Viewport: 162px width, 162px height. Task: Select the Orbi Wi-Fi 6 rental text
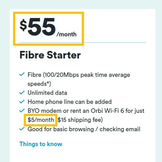coord(107,111)
